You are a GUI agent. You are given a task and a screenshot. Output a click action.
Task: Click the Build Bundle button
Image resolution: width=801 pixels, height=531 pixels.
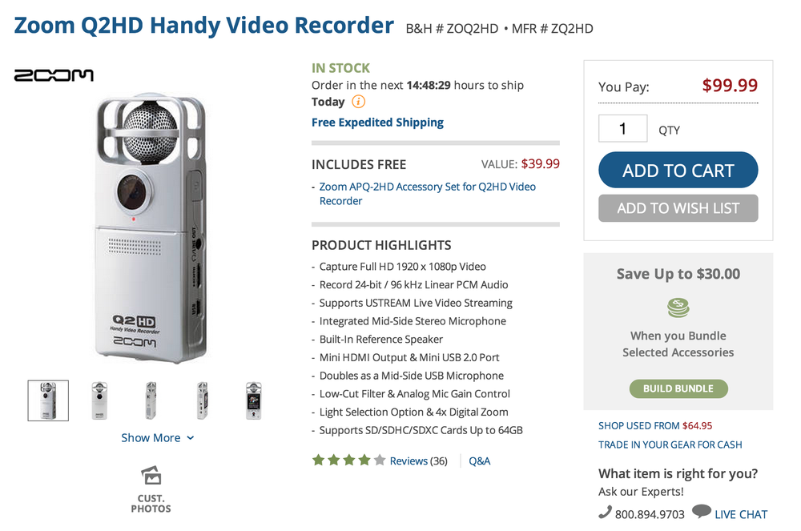(x=678, y=388)
